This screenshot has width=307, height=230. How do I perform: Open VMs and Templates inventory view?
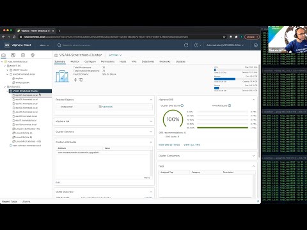point(13,55)
